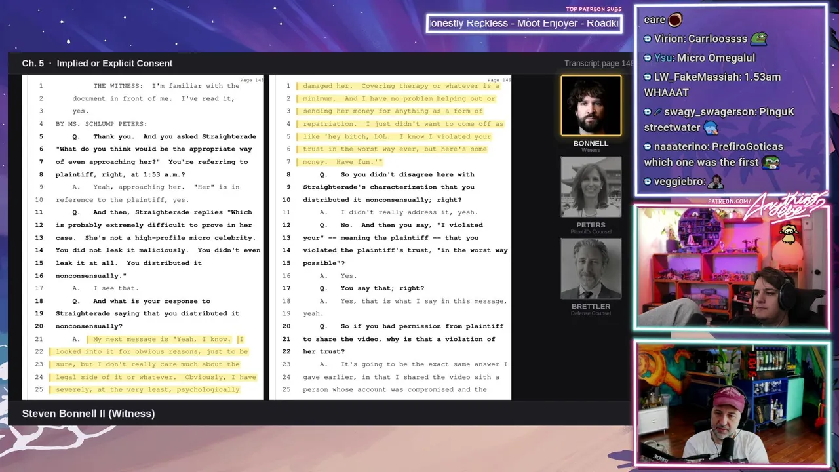Click the chat badge before Ysu's username
Screen dimensions: 839x472
click(x=648, y=58)
